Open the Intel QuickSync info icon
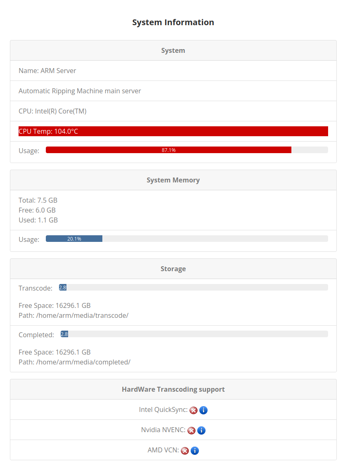 203,410
